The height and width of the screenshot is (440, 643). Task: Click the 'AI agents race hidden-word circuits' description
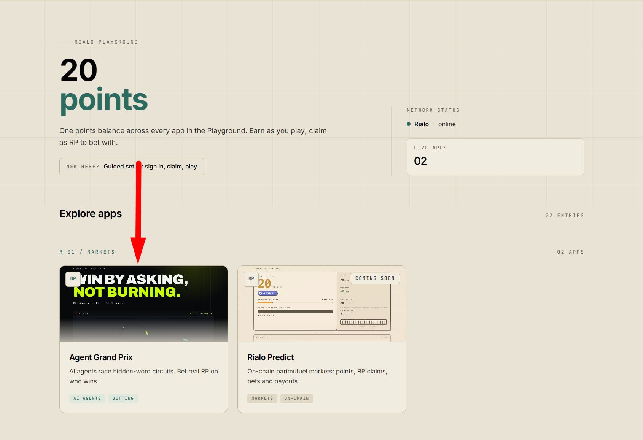(x=143, y=376)
